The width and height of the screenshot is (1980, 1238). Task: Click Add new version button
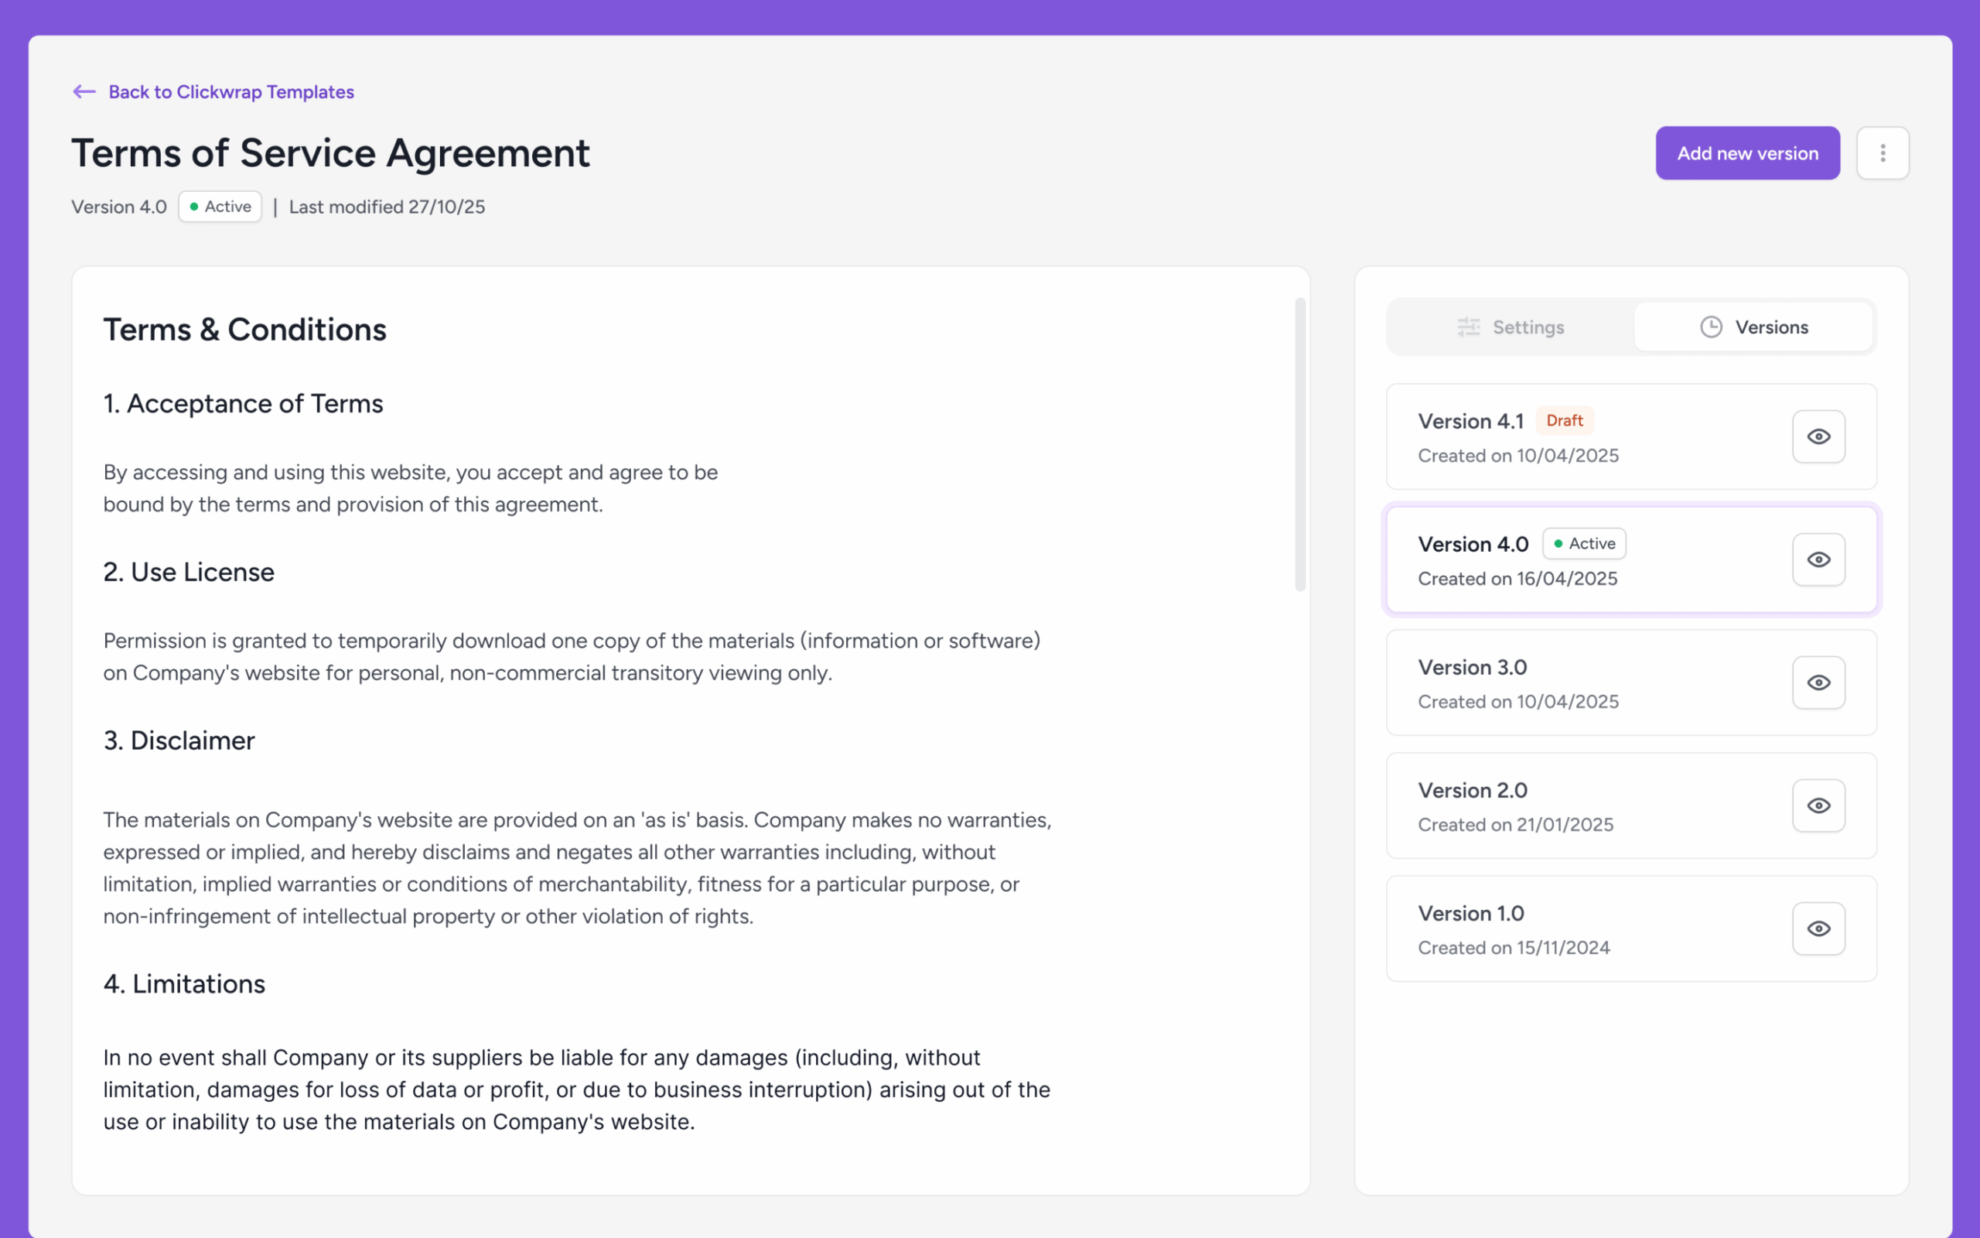coord(1747,153)
